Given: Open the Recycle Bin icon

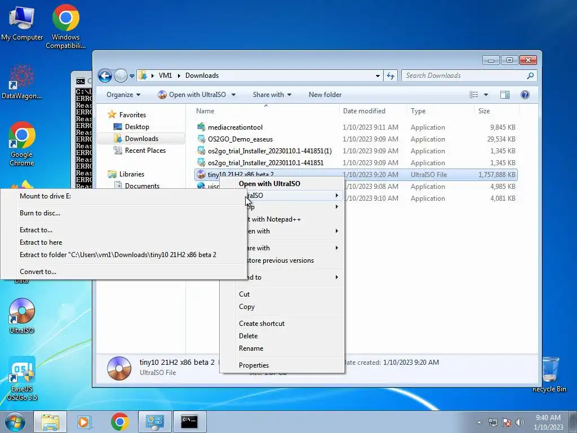Looking at the screenshot, I should click(x=549, y=374).
